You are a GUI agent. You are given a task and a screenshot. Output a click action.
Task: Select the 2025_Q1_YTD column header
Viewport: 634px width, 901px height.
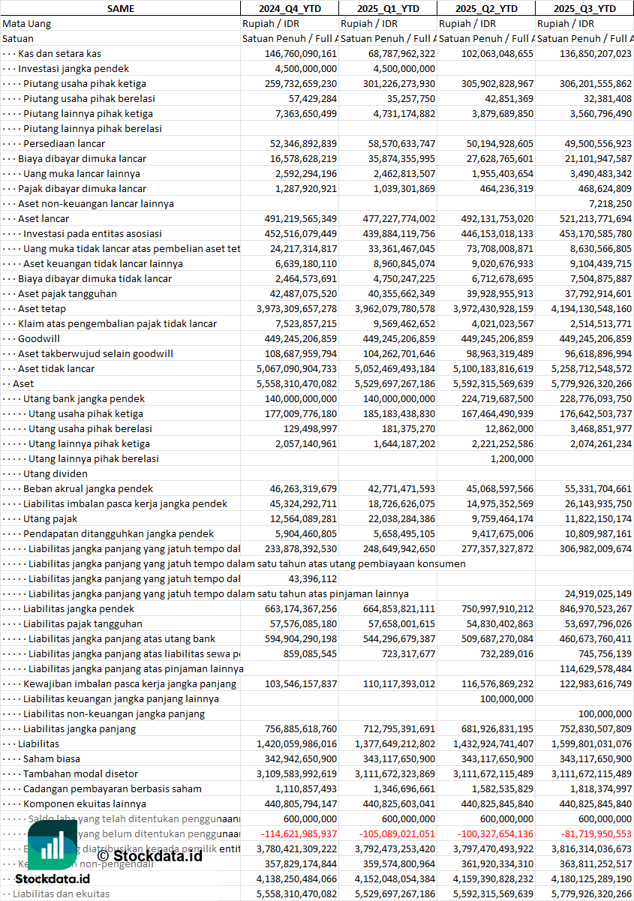(x=388, y=8)
